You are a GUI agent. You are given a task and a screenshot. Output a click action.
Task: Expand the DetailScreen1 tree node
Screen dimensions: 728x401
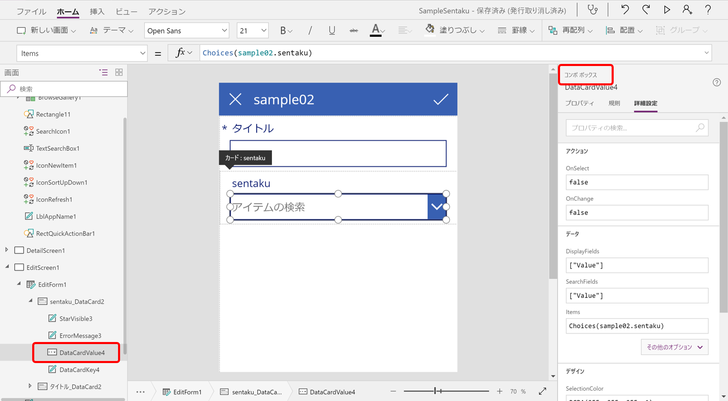7,250
